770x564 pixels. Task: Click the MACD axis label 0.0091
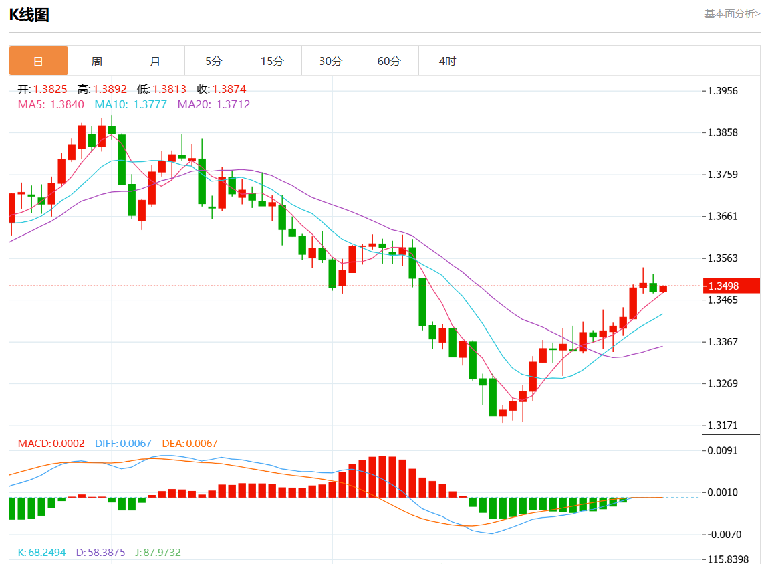tap(723, 450)
